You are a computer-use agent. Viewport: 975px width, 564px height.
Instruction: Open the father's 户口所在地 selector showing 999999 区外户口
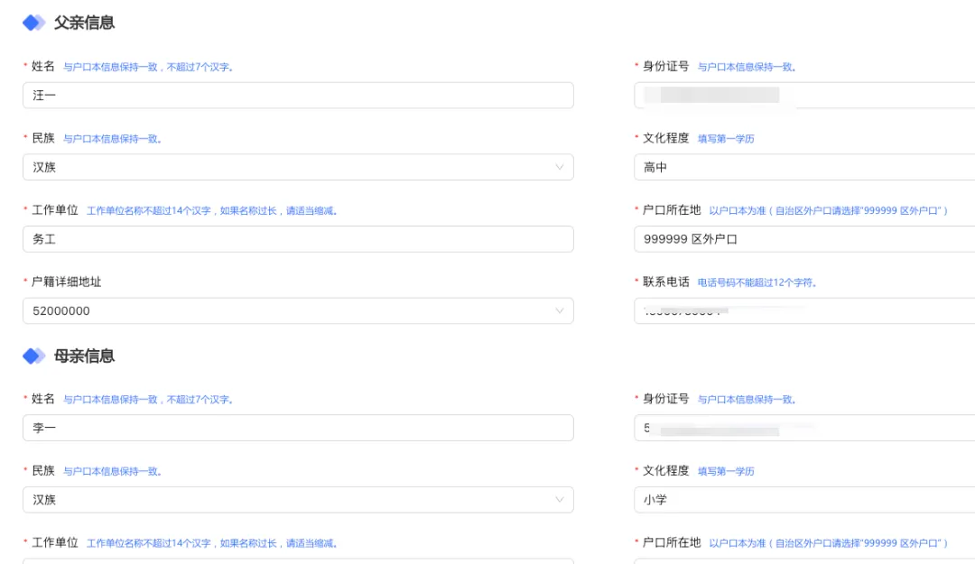[804, 239]
